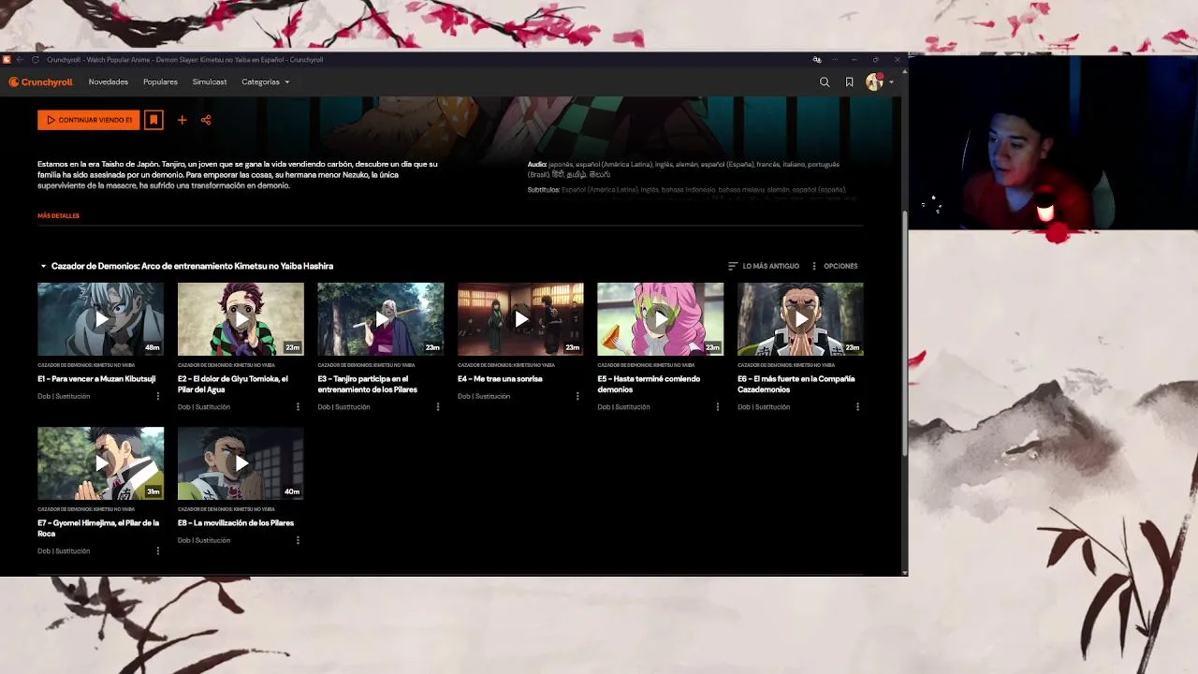Expand the Categorías dropdown menu
Screen dimensions: 1198x674
pyautogui.click(x=265, y=82)
